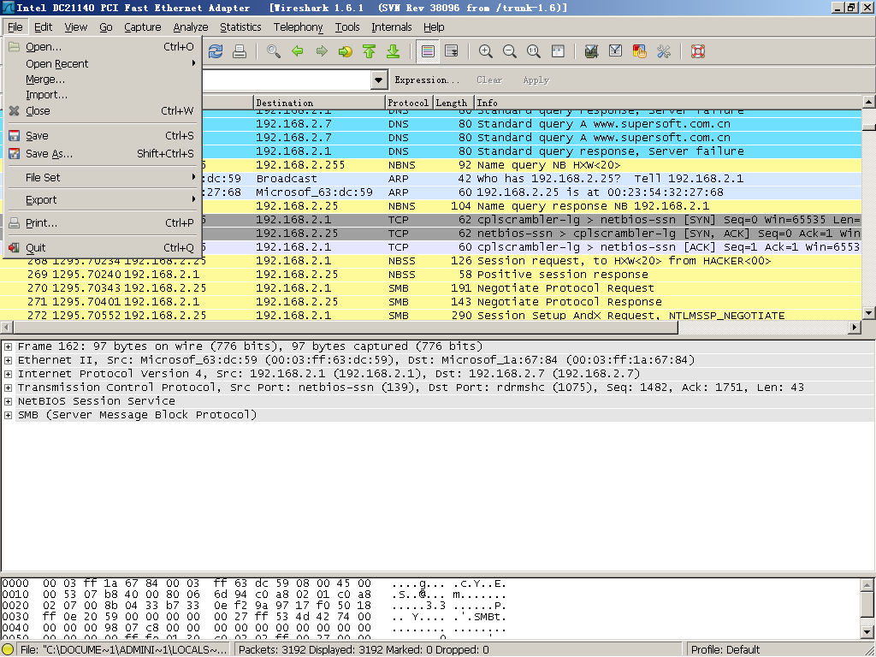This screenshot has width=876, height=657.
Task: Click the Open folder icon in File menu
Action: pos(15,46)
